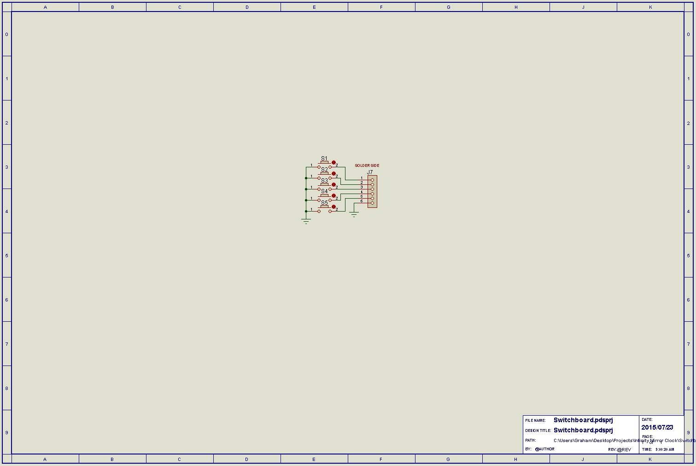Select the S3 push button symbol
The image size is (696, 466).
click(324, 187)
